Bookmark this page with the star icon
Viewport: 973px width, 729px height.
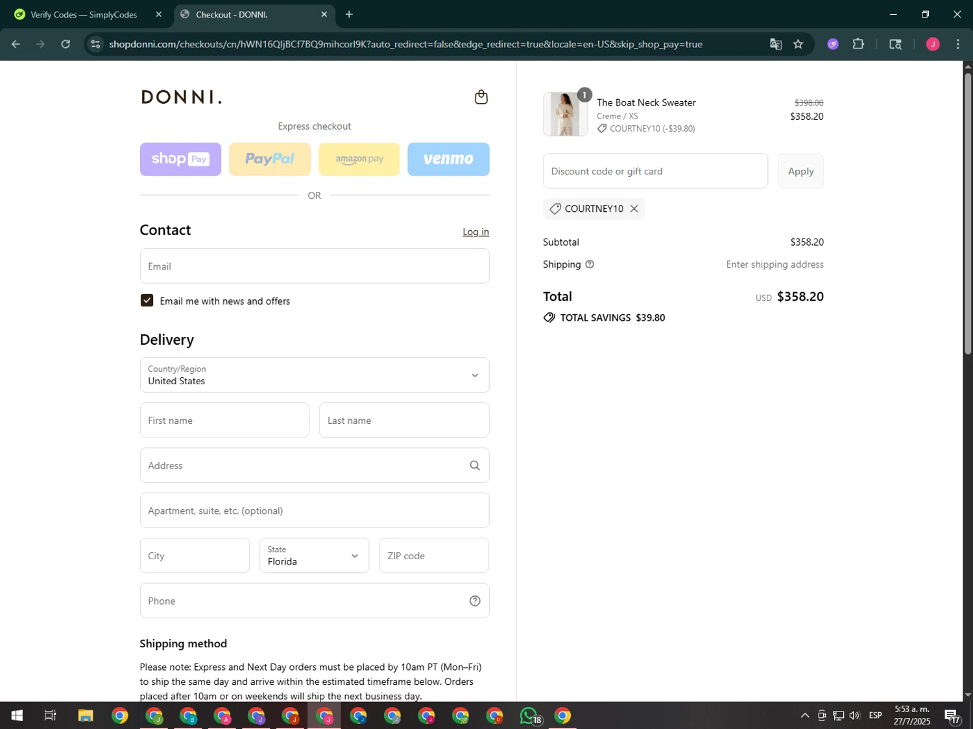[x=798, y=44]
